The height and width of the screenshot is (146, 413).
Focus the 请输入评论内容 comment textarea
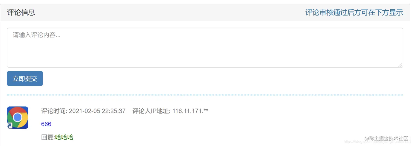pos(205,48)
